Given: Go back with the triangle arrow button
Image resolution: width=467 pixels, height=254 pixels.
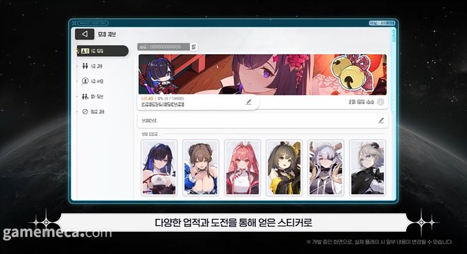Looking at the screenshot, I should (85, 34).
